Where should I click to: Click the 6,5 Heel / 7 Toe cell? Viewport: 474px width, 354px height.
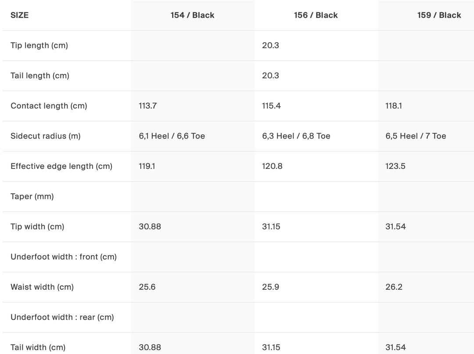416,136
